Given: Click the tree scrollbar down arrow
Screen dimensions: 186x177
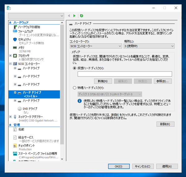Looking at the screenshot, I should click(x=62, y=159).
